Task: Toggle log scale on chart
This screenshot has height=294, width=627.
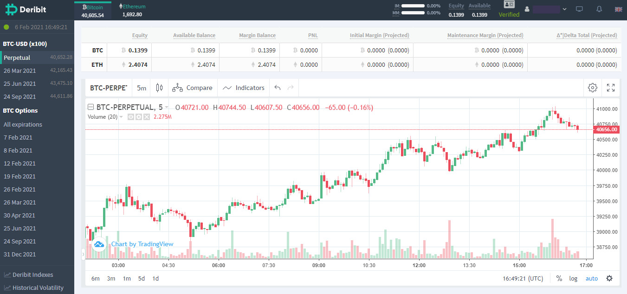Action: click(x=574, y=278)
